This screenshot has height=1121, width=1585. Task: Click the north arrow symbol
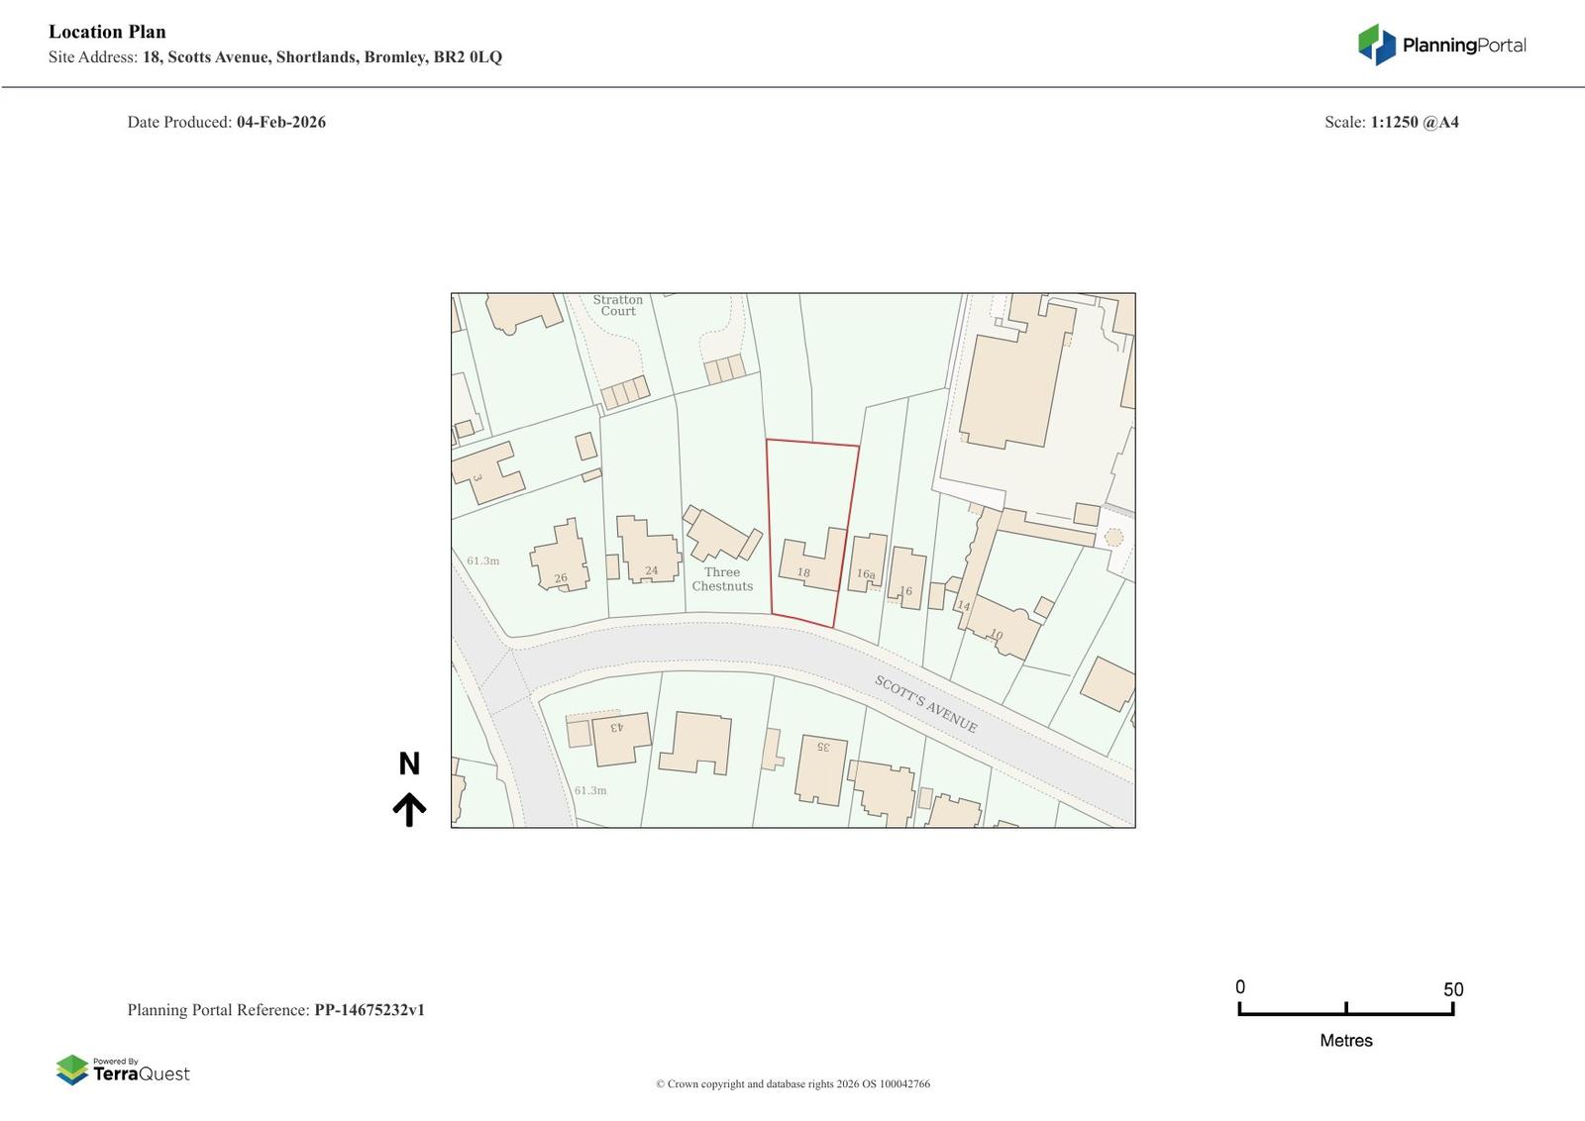coord(409,809)
